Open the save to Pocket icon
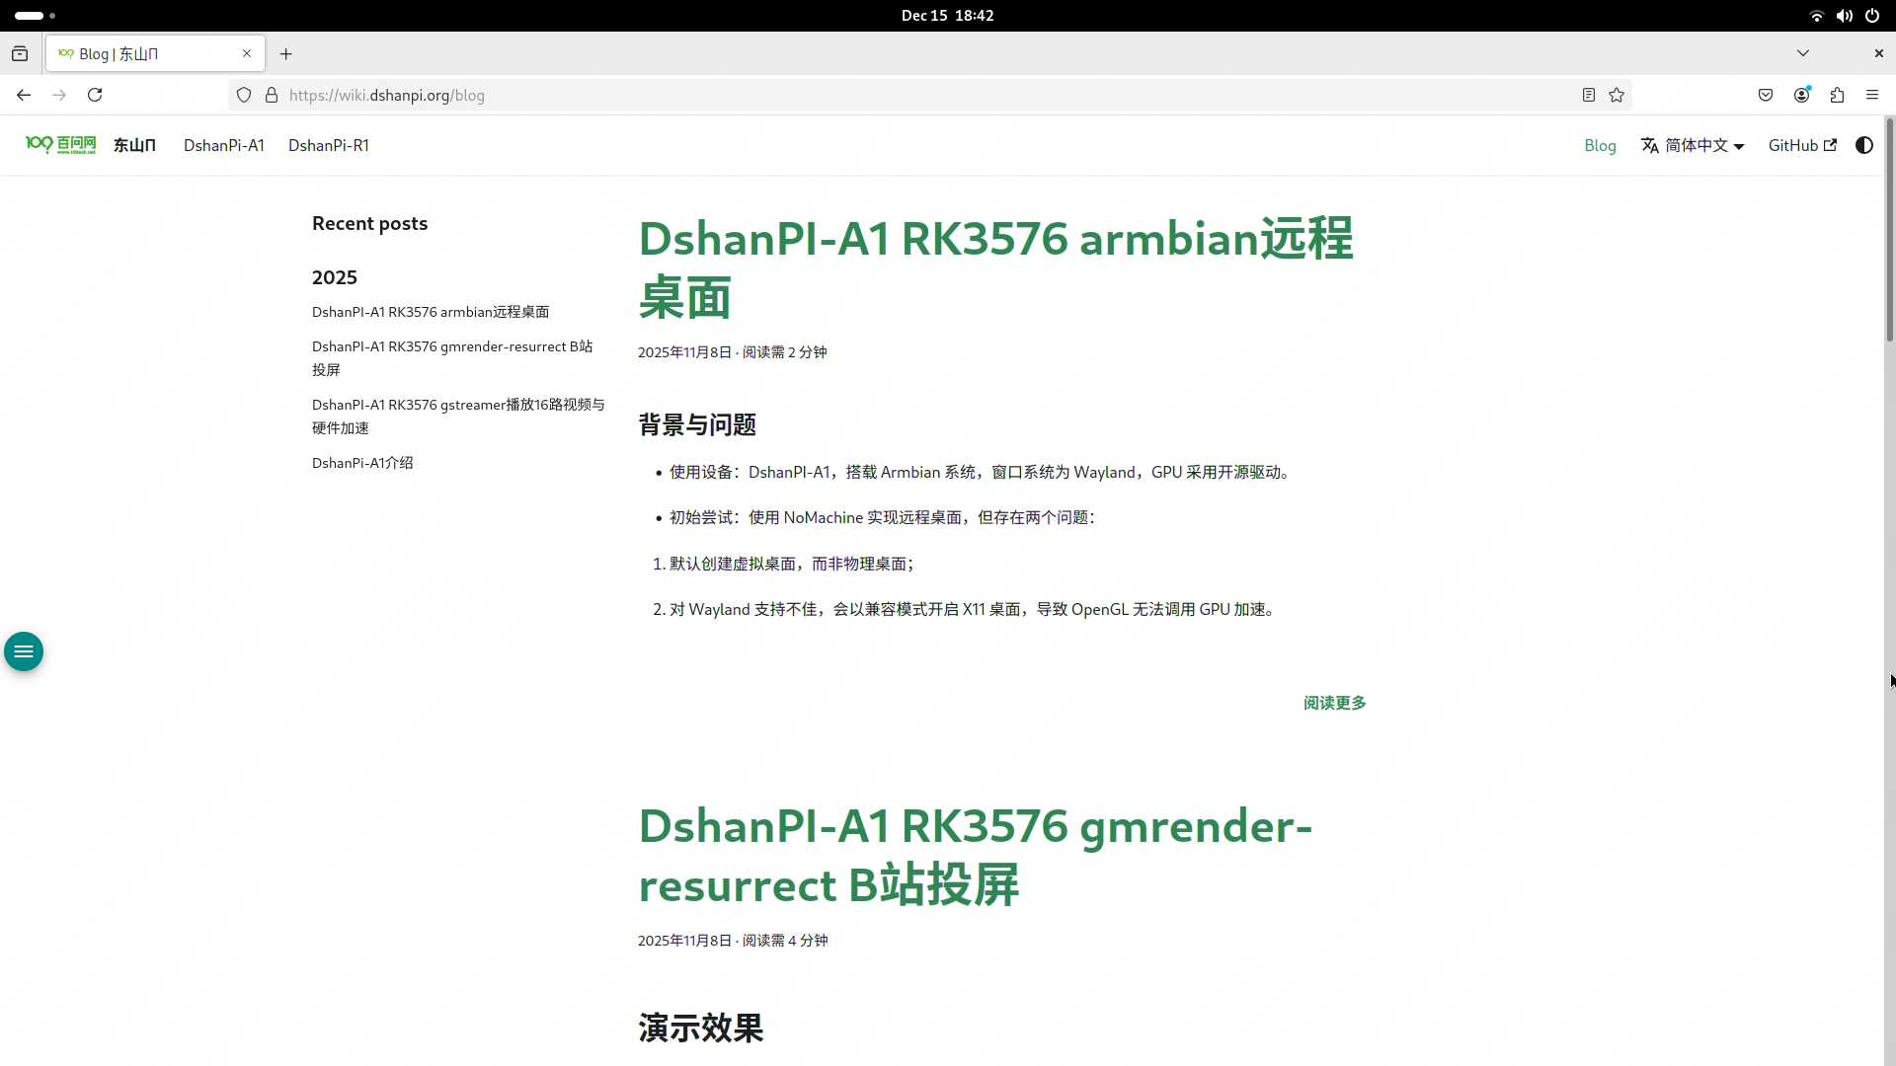This screenshot has width=1896, height=1066. click(x=1766, y=95)
